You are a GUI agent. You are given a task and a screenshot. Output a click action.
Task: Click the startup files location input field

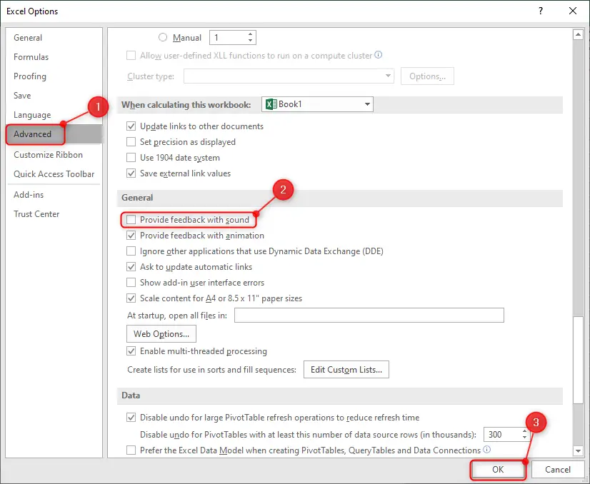point(369,315)
